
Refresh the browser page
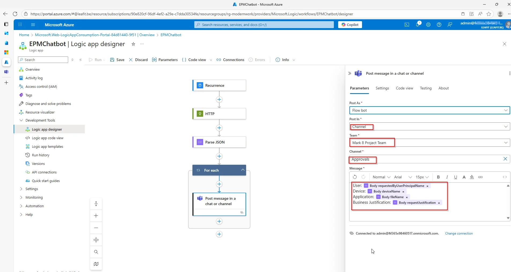pyautogui.click(x=15, y=14)
